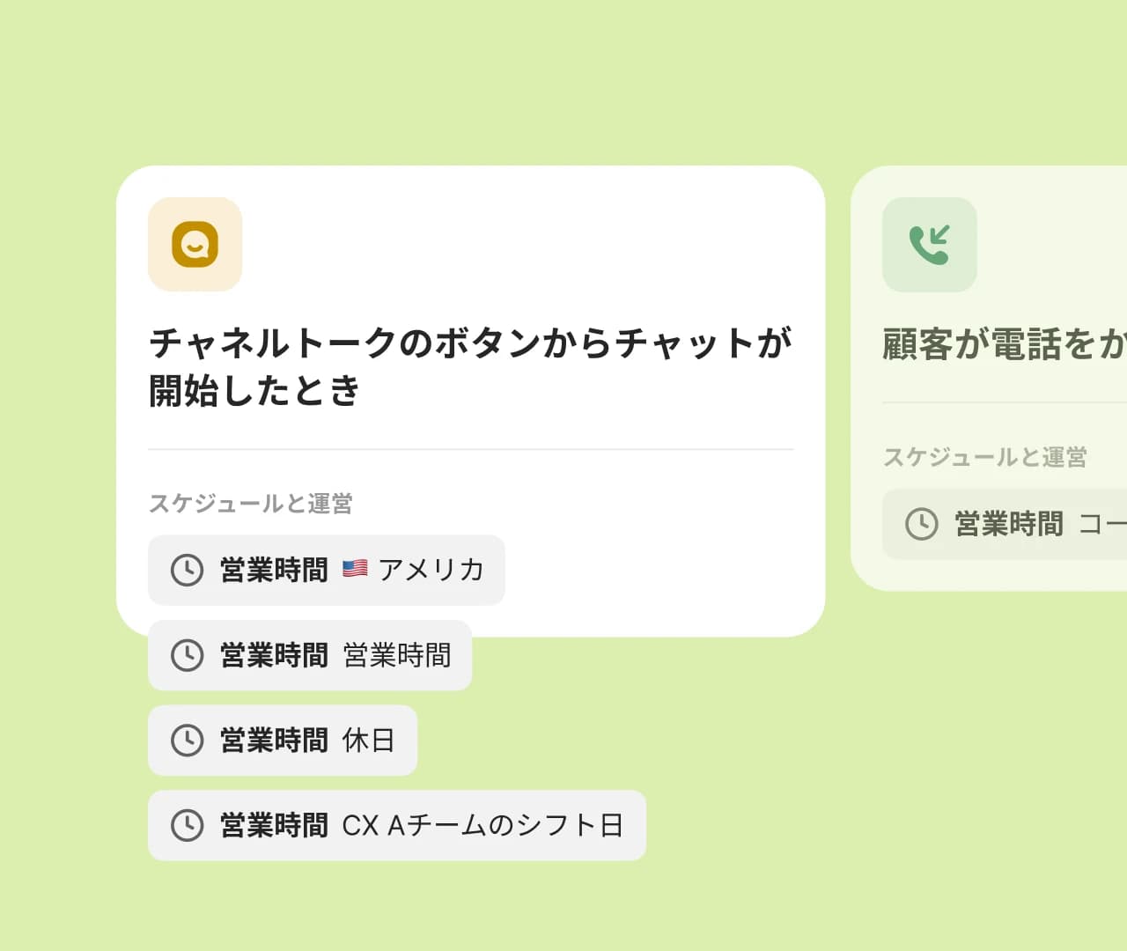Click the clock icon on the right card's chip
This screenshot has height=951, width=1127.
click(921, 525)
